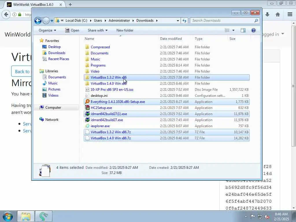Open the Organize menu
This screenshot has width=296, height=222.
pos(47,30)
